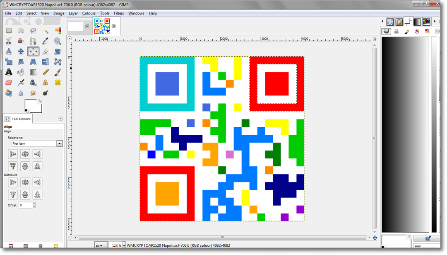The height and width of the screenshot is (255, 447).
Task: Select the Scissors Select tool
Action: (x=9, y=41)
